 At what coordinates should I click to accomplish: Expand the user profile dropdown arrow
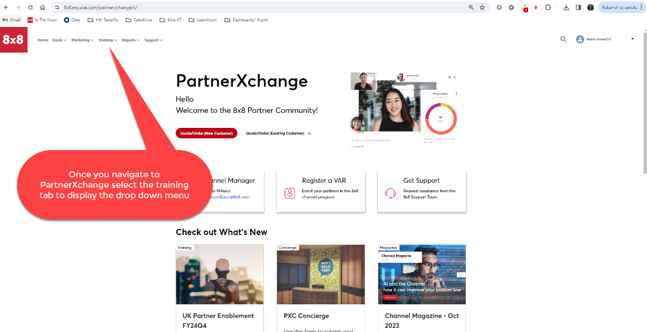632,39
